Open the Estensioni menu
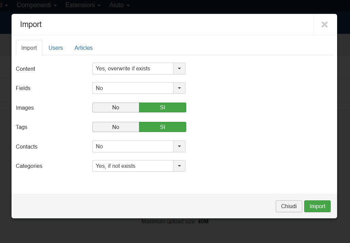Screen dimensions: 350x243 tap(83, 5)
